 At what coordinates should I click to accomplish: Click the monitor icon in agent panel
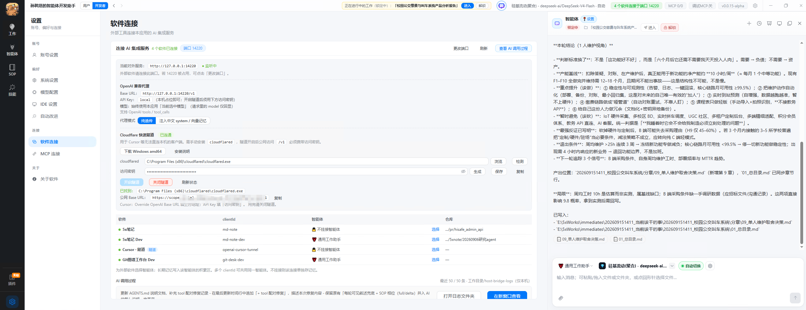coord(779,23)
